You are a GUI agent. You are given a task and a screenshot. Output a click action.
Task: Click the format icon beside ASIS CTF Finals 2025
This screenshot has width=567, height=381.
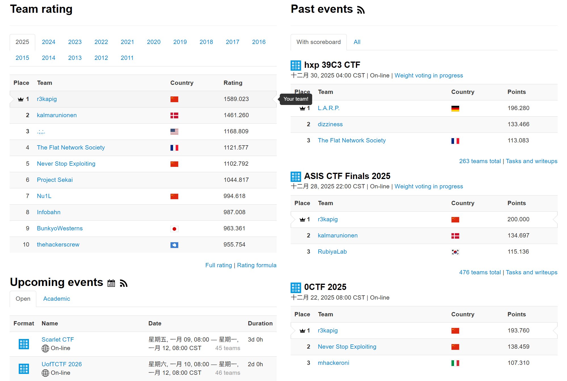click(x=296, y=176)
